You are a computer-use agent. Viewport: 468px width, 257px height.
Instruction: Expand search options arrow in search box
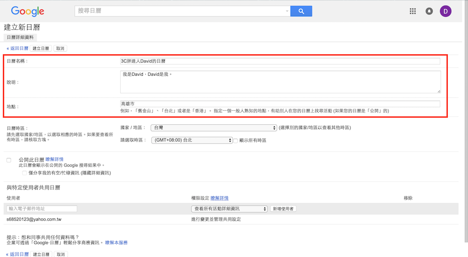287,11
